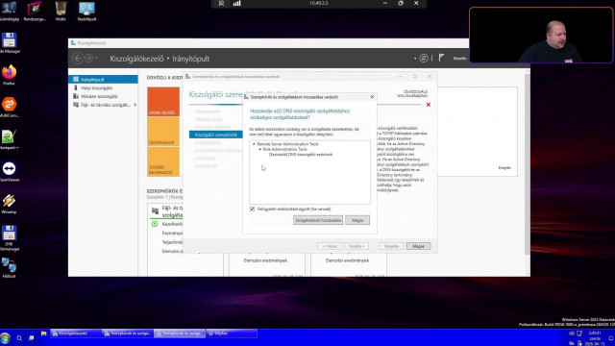Viewport: 615px width, 346px height.
Task: Select the DNS-kiszolgálói eszközök tree row
Action: click(x=301, y=155)
